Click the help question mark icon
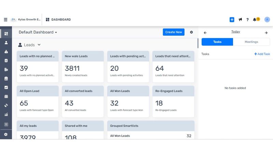This screenshot has height=153, width=273. (247, 20)
